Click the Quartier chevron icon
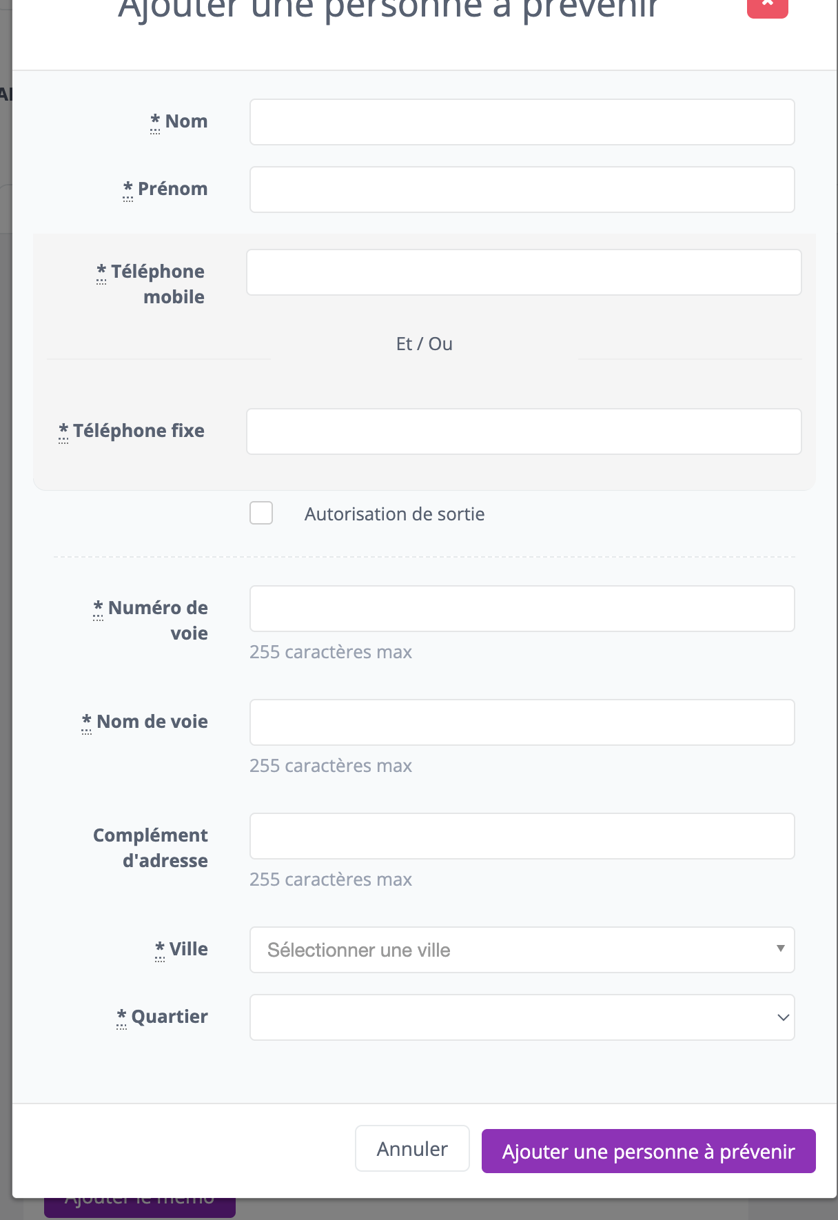The height and width of the screenshot is (1220, 838). pos(783,1017)
